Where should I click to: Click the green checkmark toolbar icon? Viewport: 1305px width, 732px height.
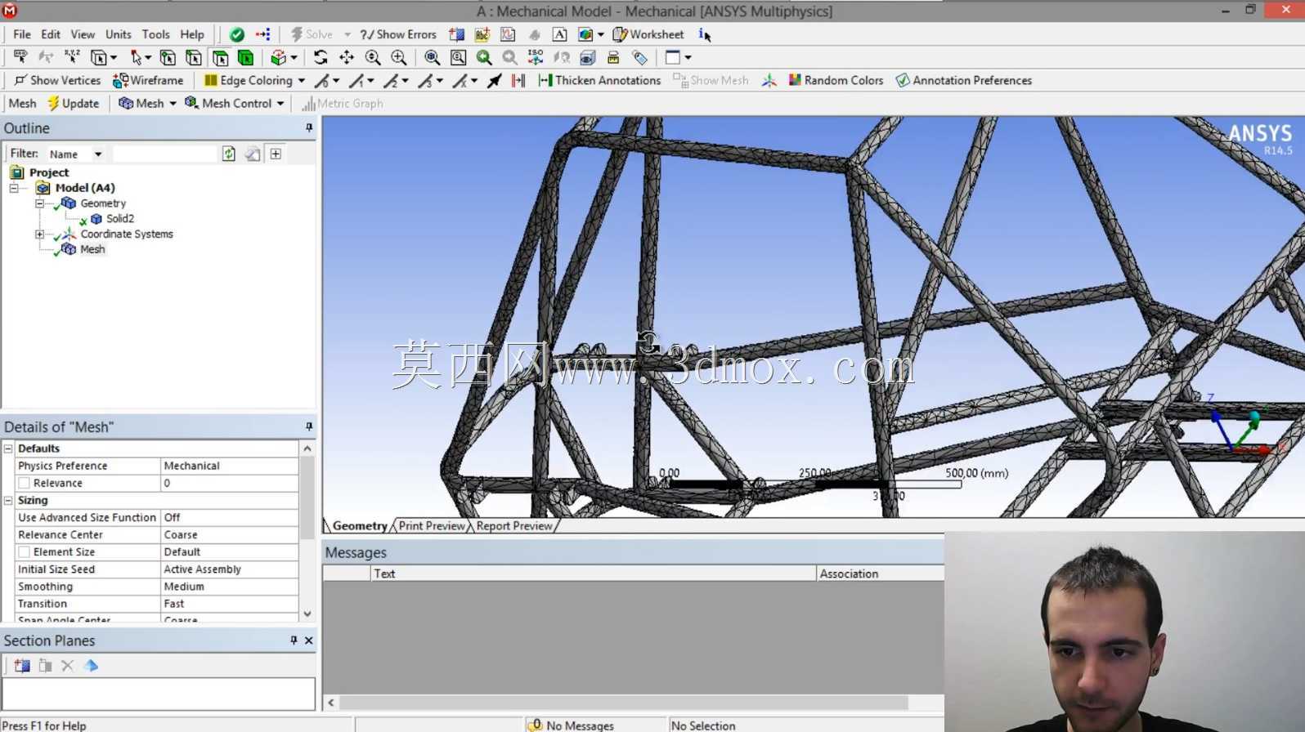click(237, 34)
